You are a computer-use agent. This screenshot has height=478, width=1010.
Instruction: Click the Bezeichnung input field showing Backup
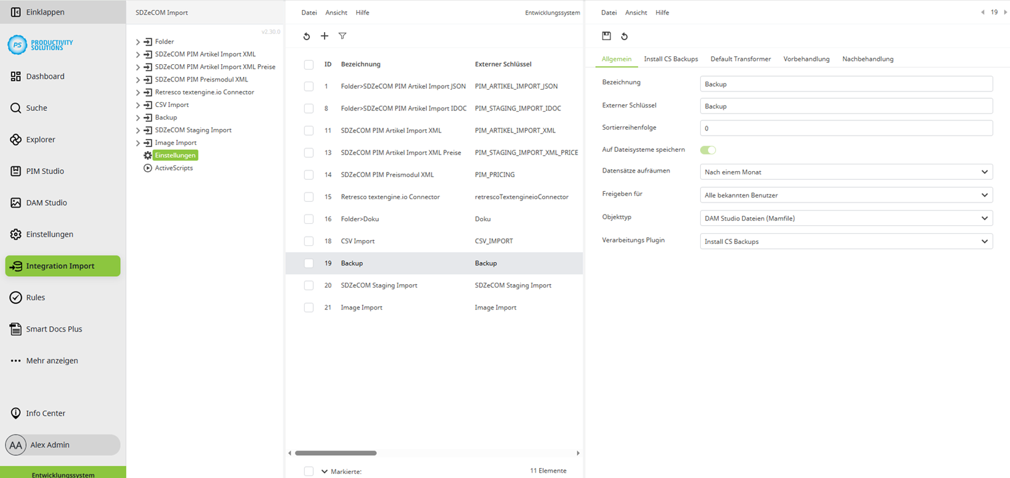click(846, 83)
